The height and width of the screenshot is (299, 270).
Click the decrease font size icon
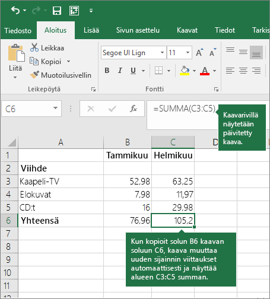(213, 52)
